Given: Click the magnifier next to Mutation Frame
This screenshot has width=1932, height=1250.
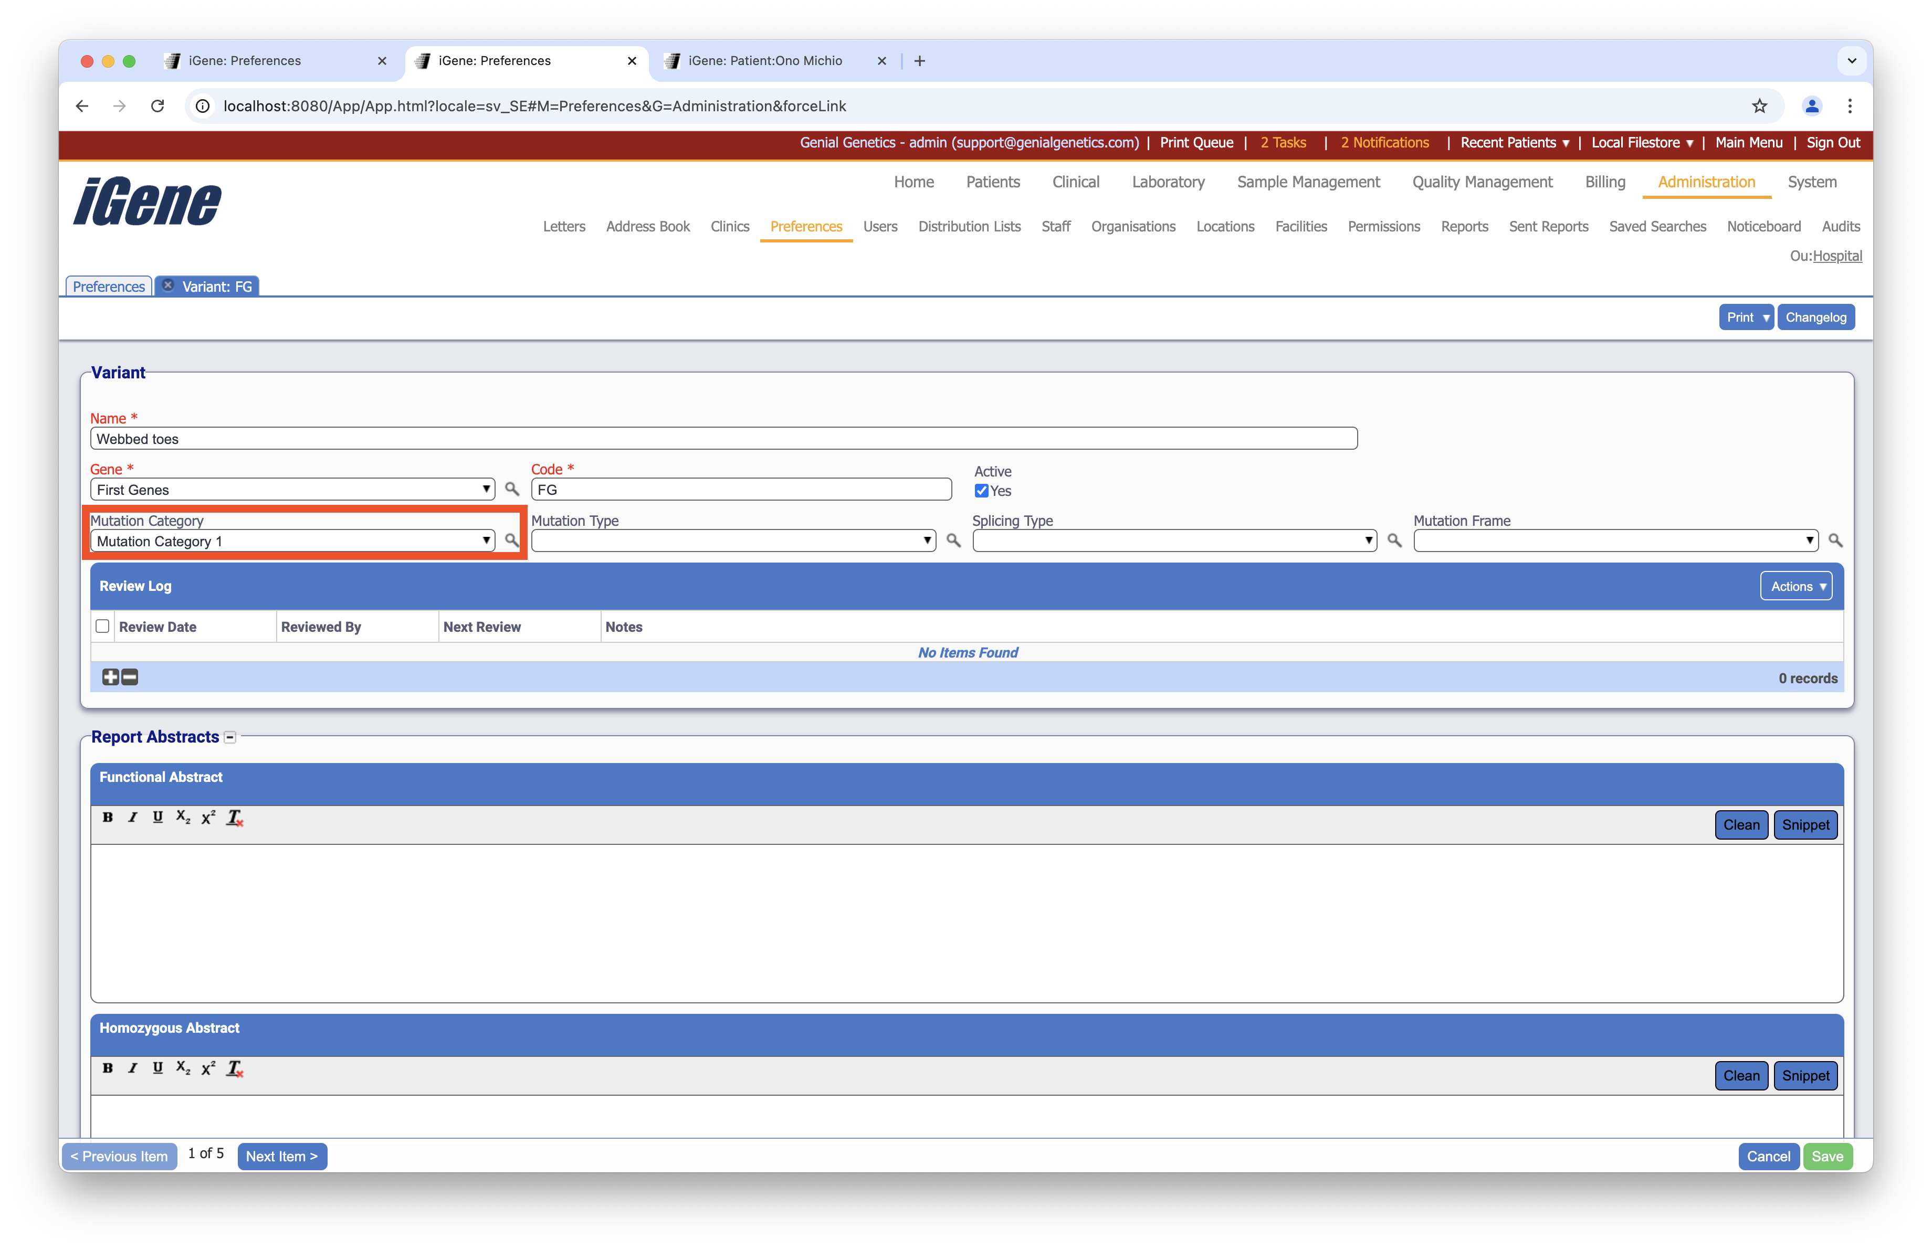Looking at the screenshot, I should 1834,540.
